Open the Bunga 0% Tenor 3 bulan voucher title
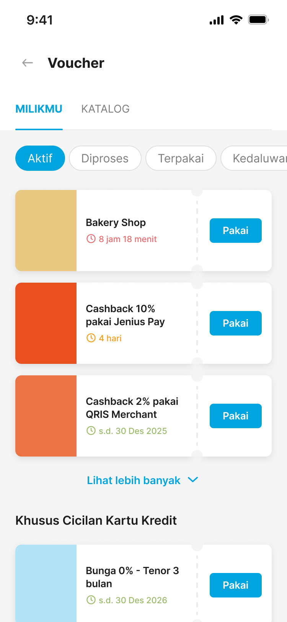287x622 pixels. (x=132, y=577)
